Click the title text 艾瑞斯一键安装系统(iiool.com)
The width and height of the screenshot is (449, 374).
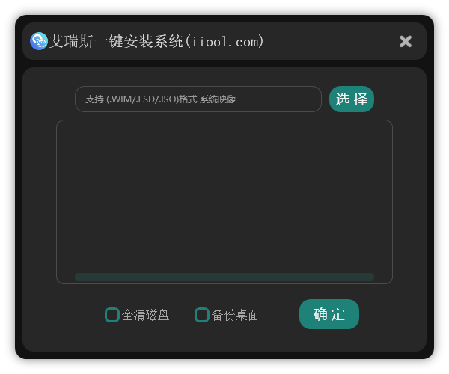(x=156, y=41)
